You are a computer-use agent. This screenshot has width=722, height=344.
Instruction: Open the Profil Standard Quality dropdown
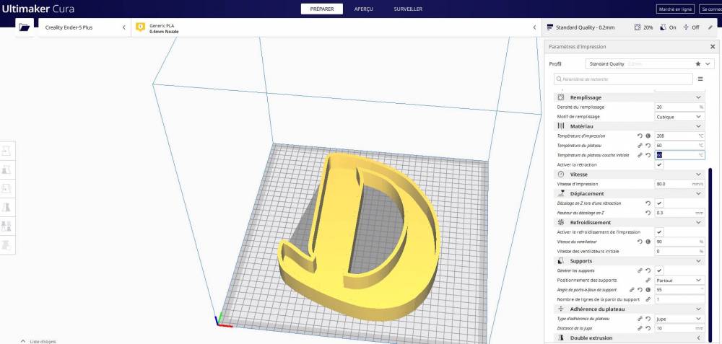[650, 64]
